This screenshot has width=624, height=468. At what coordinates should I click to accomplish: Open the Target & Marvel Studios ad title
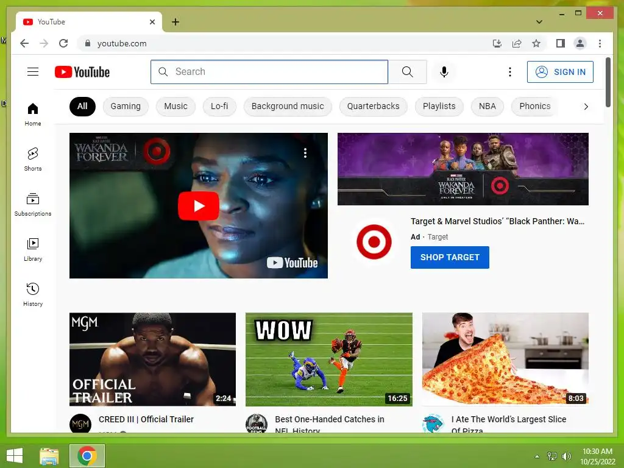[x=497, y=221]
